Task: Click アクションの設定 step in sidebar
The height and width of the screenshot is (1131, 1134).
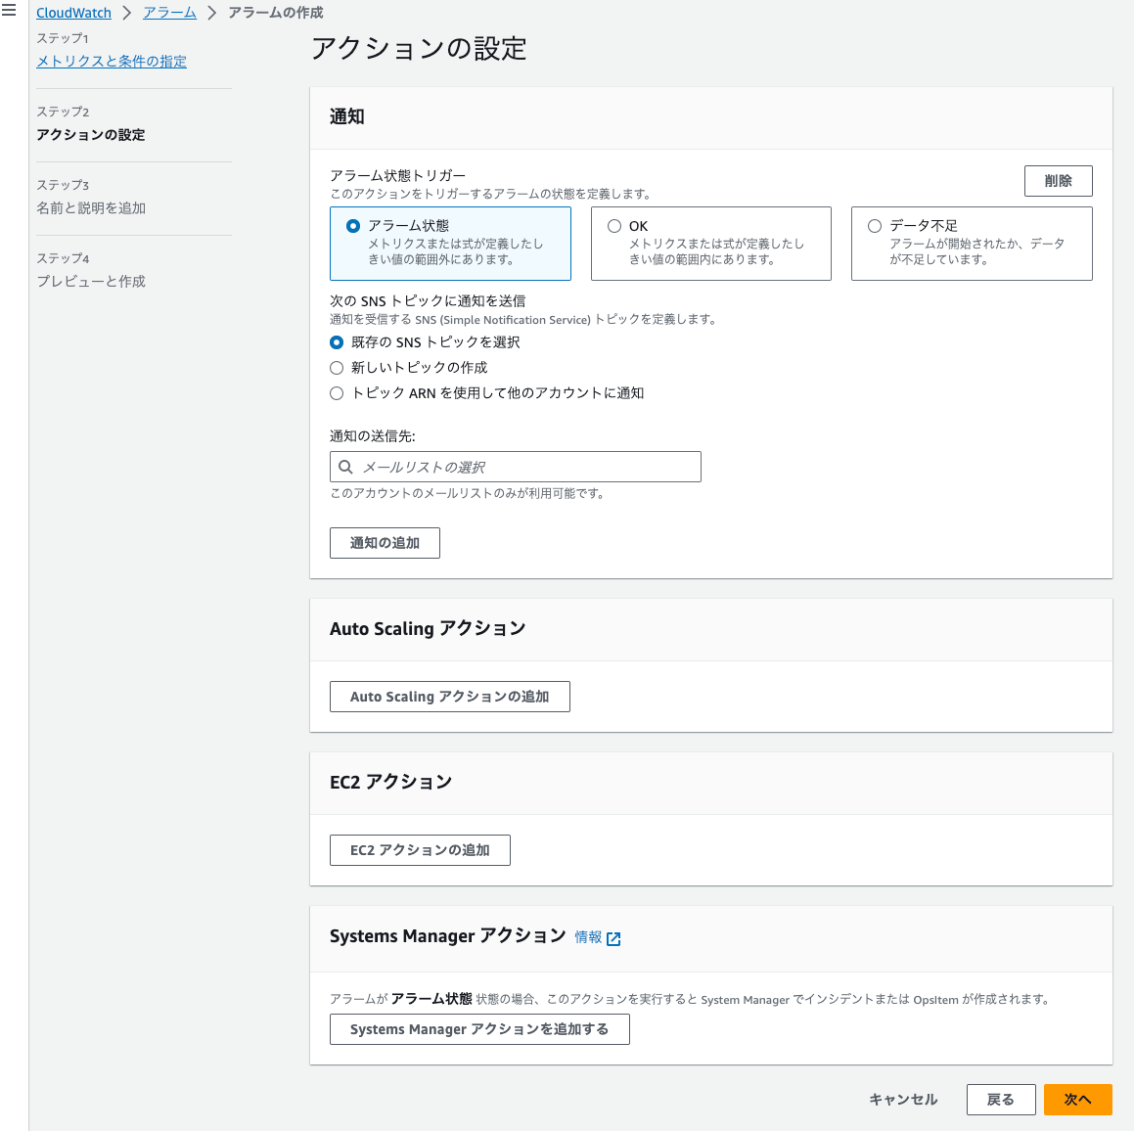Action: pos(91,134)
